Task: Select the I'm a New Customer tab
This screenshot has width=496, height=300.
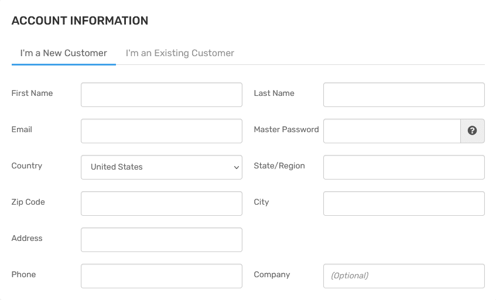Action: (x=64, y=53)
